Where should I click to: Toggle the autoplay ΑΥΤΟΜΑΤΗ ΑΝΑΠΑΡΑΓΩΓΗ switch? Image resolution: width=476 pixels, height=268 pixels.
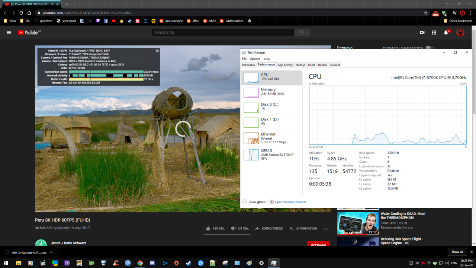(430, 48)
